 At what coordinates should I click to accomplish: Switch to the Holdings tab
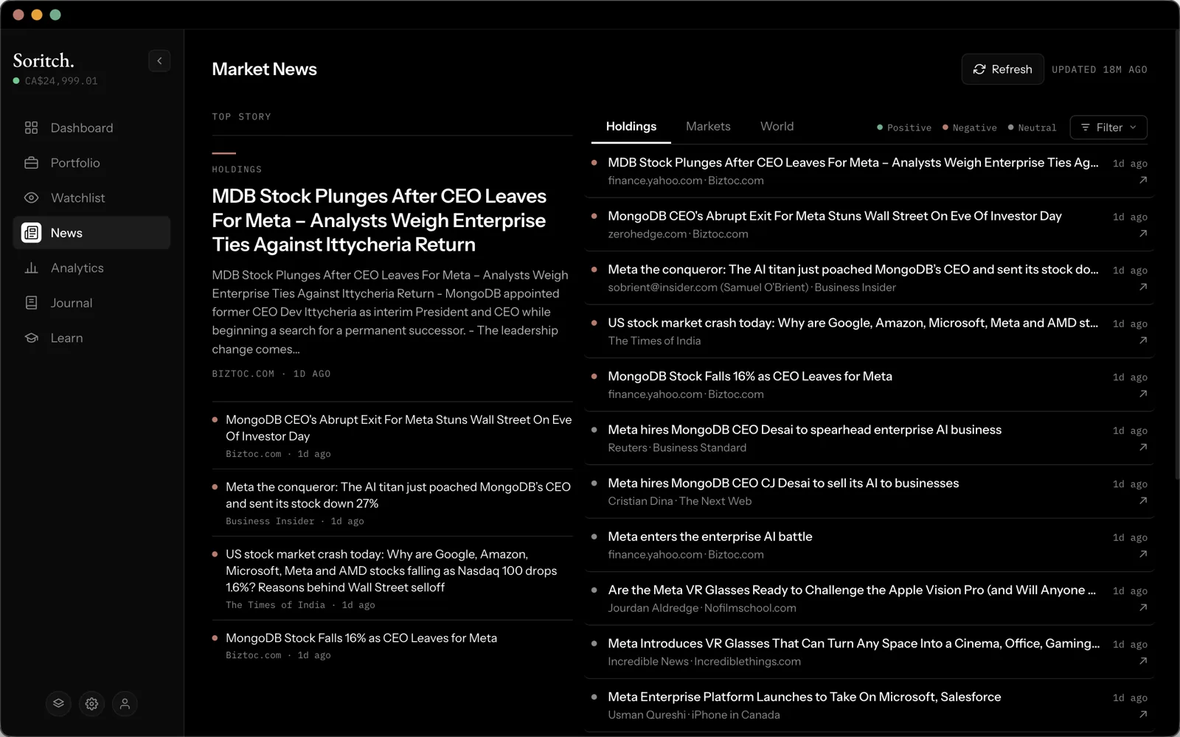(x=631, y=127)
